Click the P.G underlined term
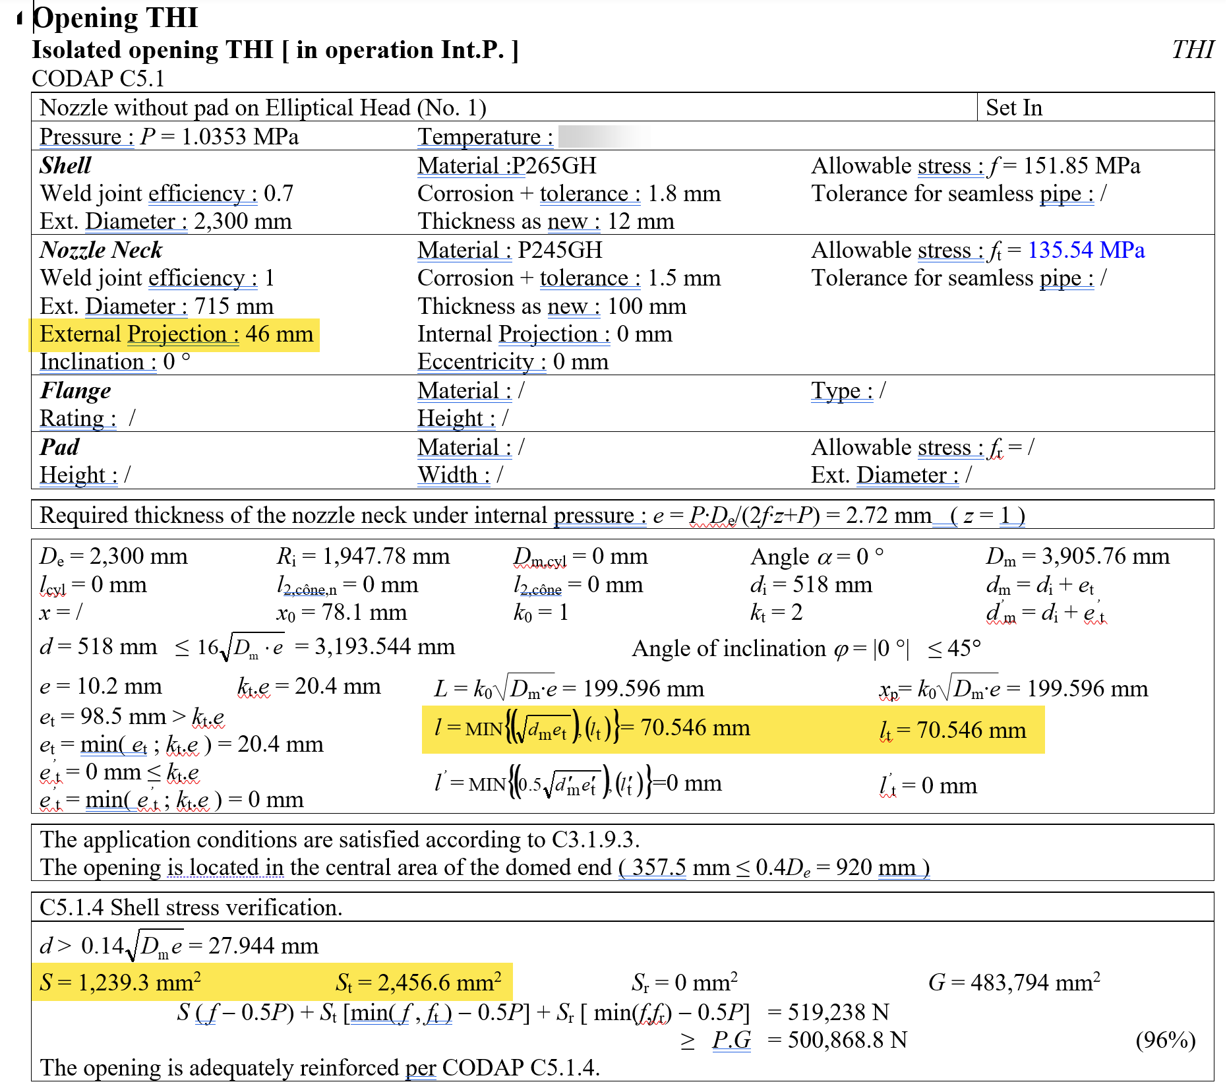This screenshot has height=1090, width=1227. pyautogui.click(x=732, y=1041)
